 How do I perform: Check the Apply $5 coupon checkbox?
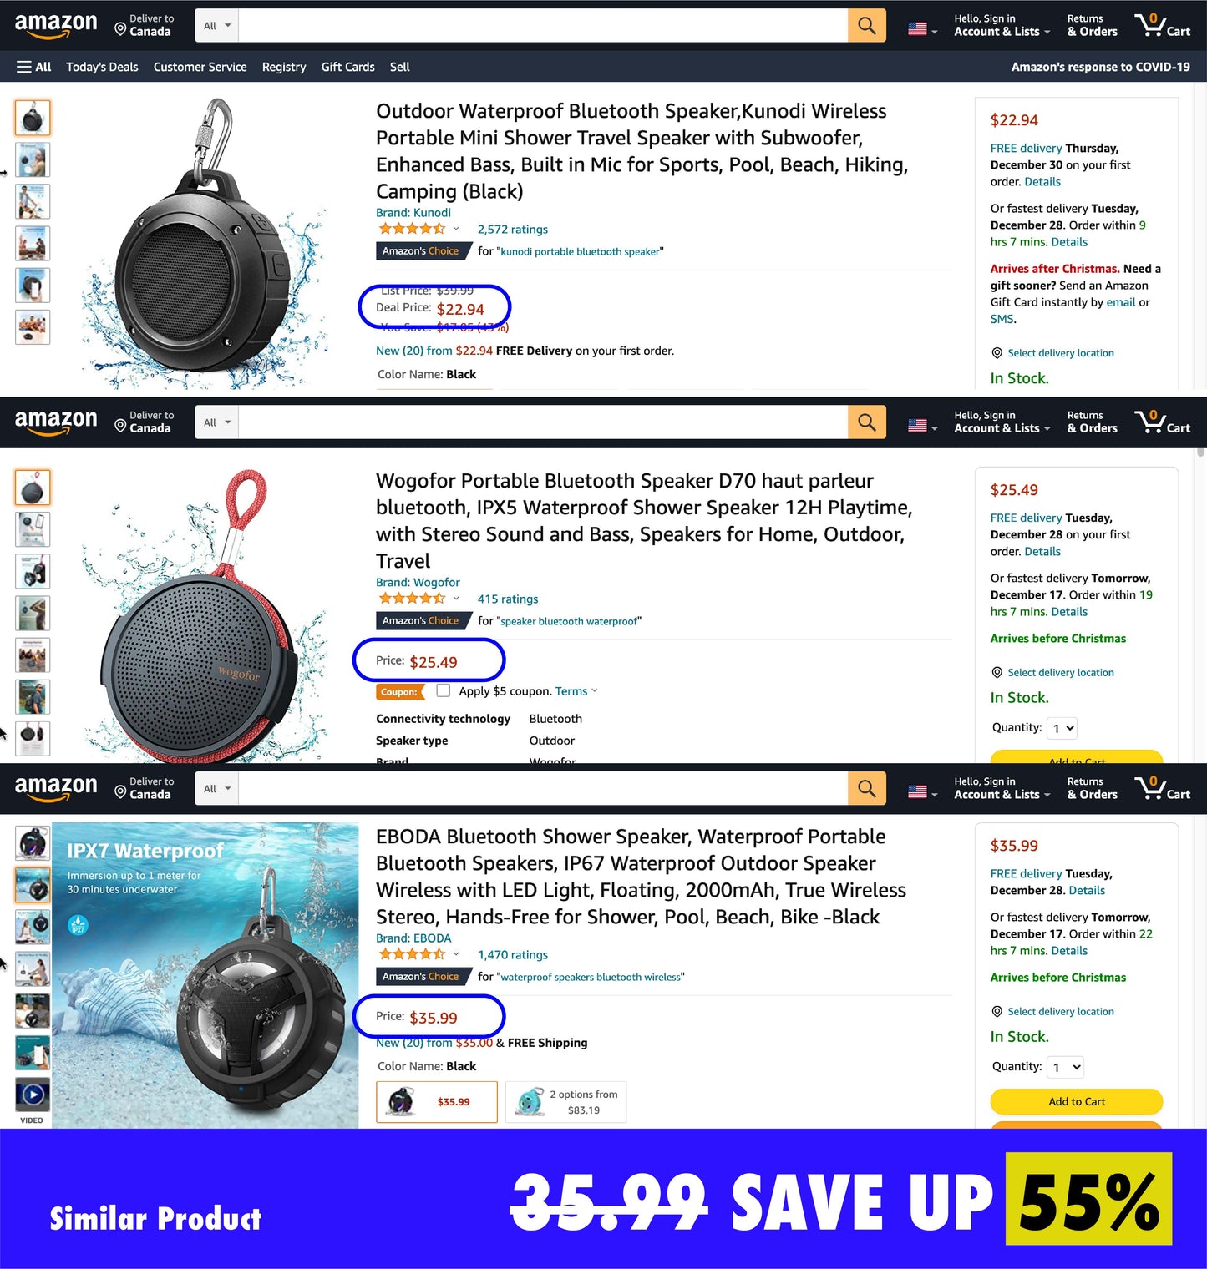tap(444, 690)
